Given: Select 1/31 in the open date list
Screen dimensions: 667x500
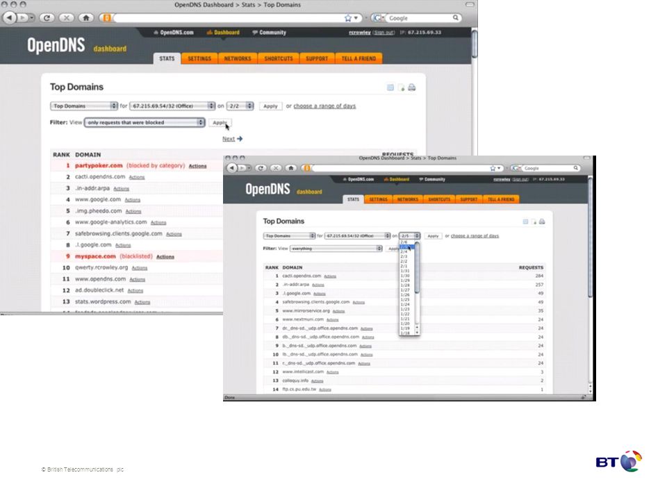Looking at the screenshot, I should [x=404, y=271].
